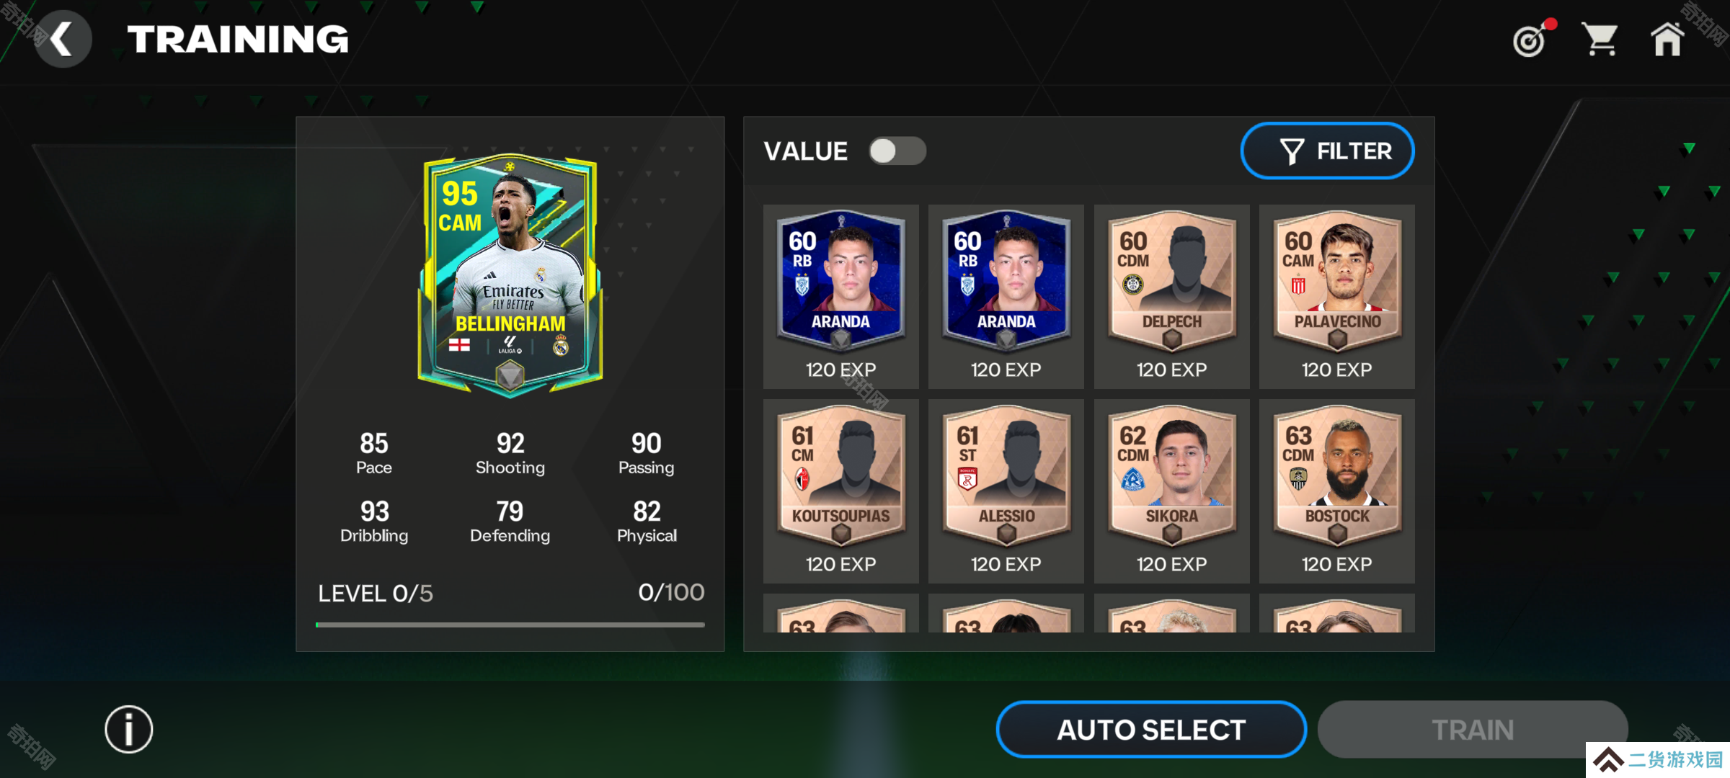The height and width of the screenshot is (778, 1730).
Task: Open the store cart icon
Action: 1600,39
